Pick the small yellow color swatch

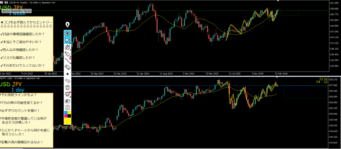pyautogui.click(x=69, y=113)
